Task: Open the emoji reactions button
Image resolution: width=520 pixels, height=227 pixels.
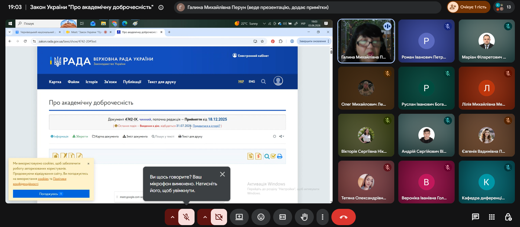Action: click(x=261, y=217)
